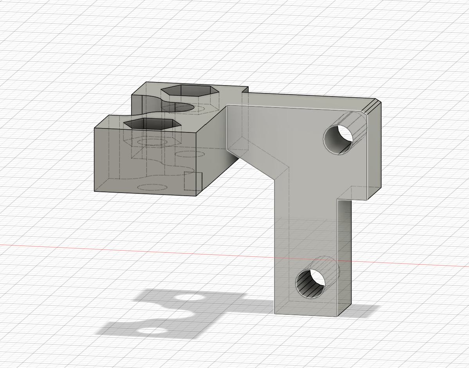Select the rear hexagonal nut pocket
The image size is (469, 368).
(x=190, y=90)
